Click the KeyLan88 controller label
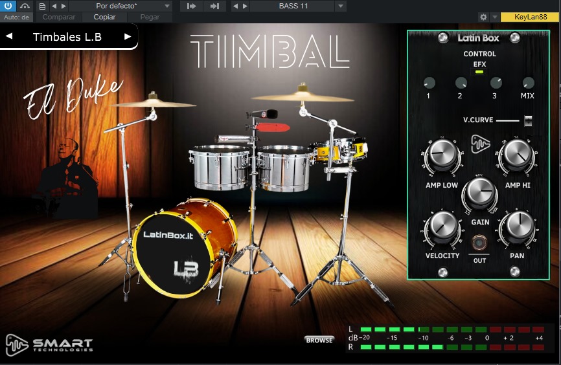 (x=531, y=17)
